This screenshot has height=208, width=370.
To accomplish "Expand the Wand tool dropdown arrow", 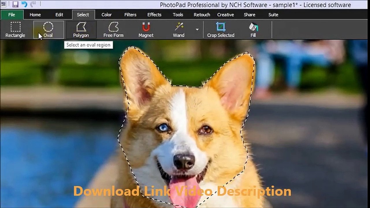I will (197, 29).
